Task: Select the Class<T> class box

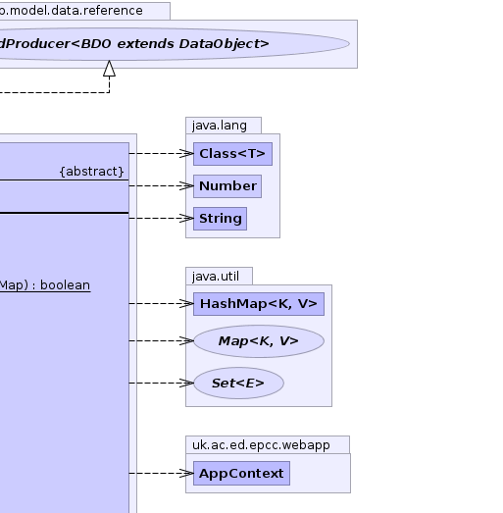Action: pos(232,154)
